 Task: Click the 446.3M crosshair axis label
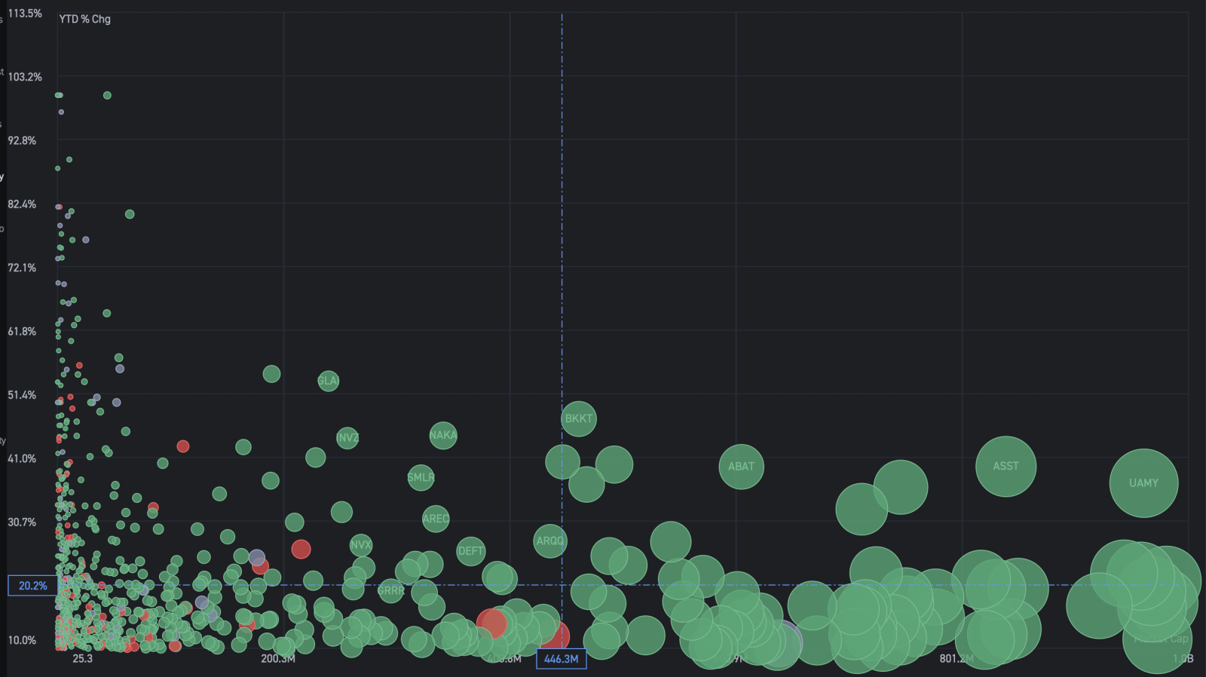pos(561,659)
